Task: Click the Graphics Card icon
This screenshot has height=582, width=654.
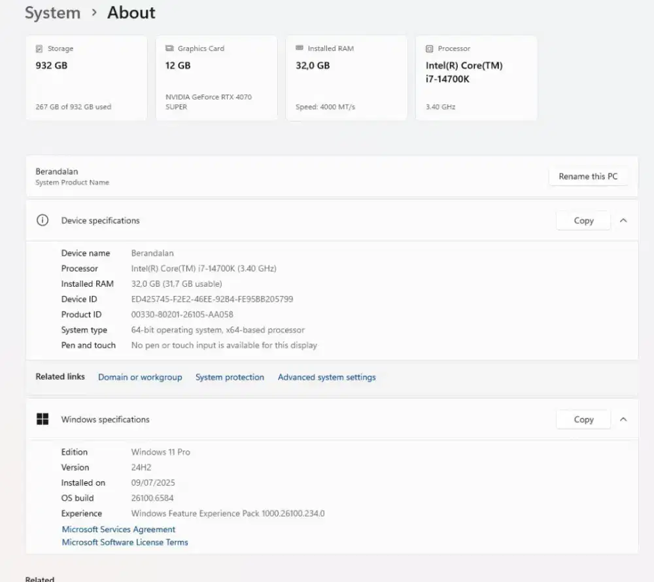Action: click(169, 49)
